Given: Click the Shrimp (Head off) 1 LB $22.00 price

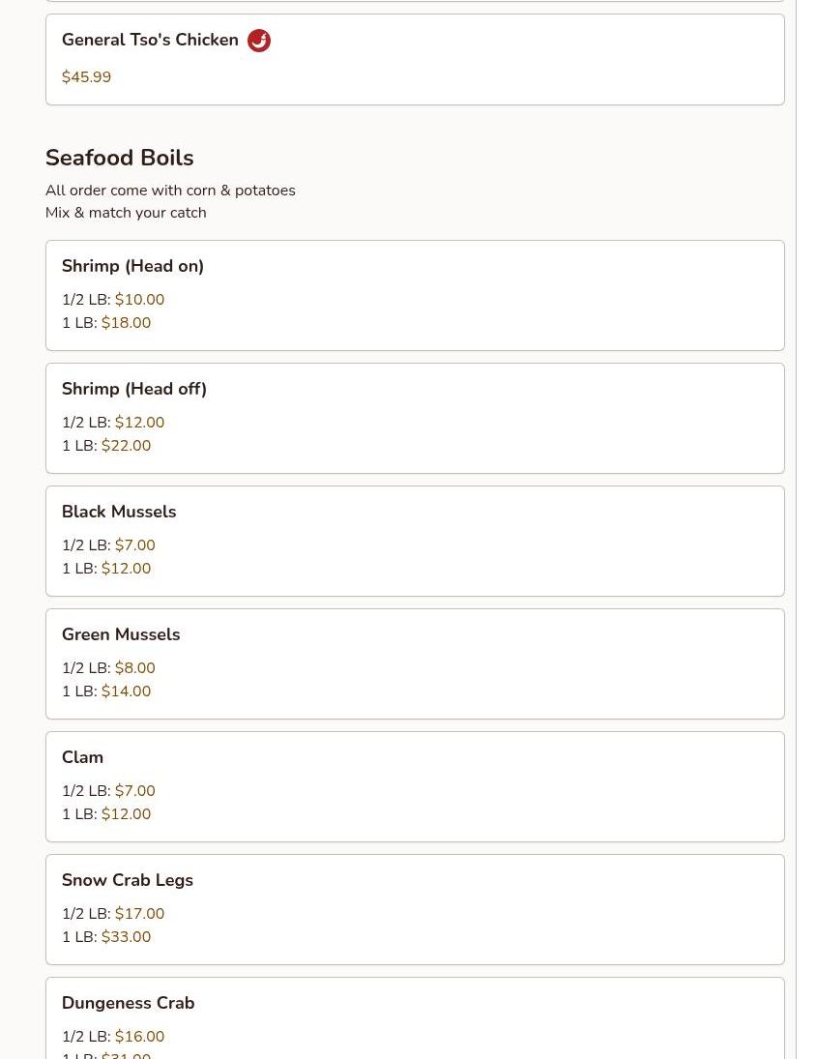Looking at the screenshot, I should [x=126, y=446].
